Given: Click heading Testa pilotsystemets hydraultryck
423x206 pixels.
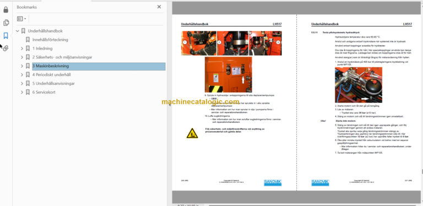Looking at the screenshot, I should coord(341,32).
